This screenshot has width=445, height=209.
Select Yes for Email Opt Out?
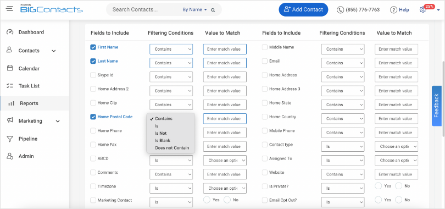click(x=379, y=200)
